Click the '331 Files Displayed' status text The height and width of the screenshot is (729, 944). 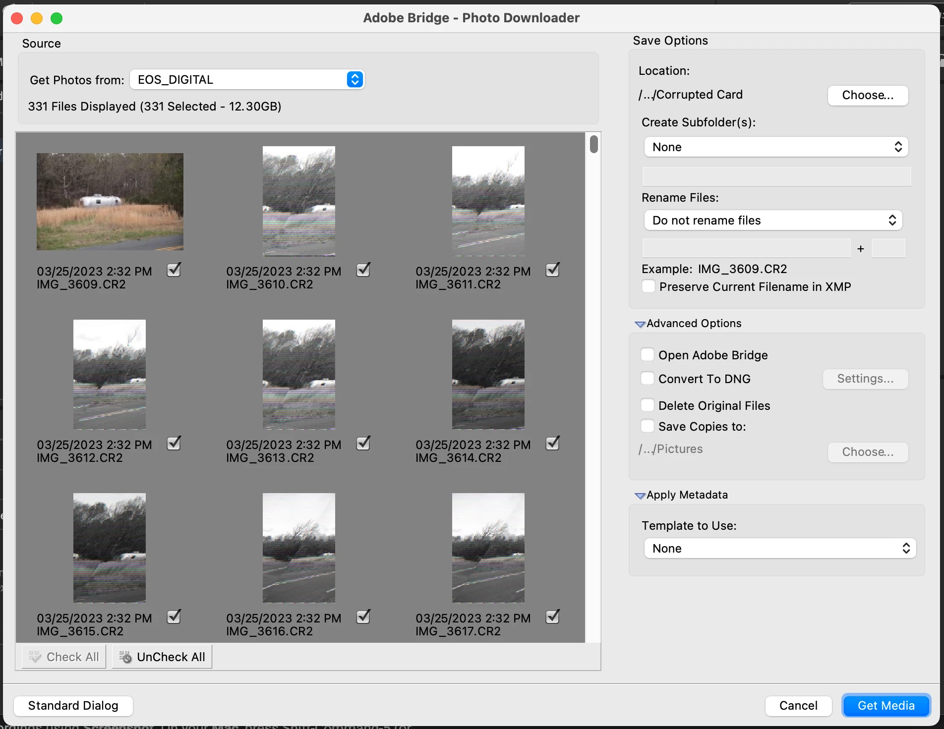click(155, 107)
